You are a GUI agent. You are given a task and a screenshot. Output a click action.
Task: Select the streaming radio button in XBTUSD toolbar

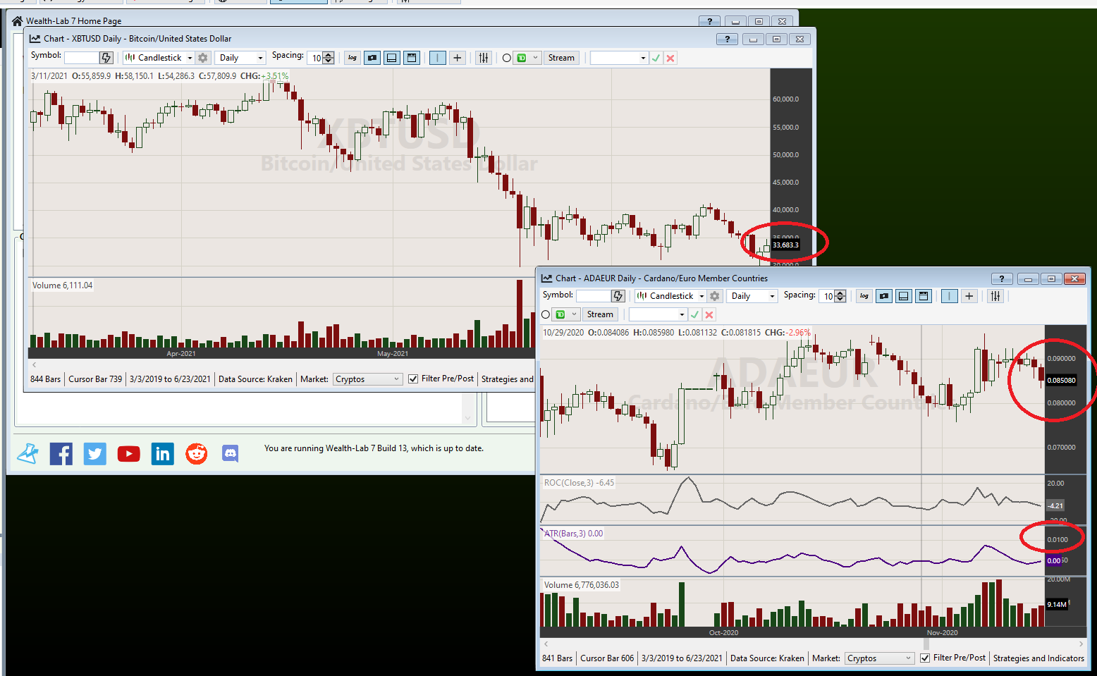[507, 58]
